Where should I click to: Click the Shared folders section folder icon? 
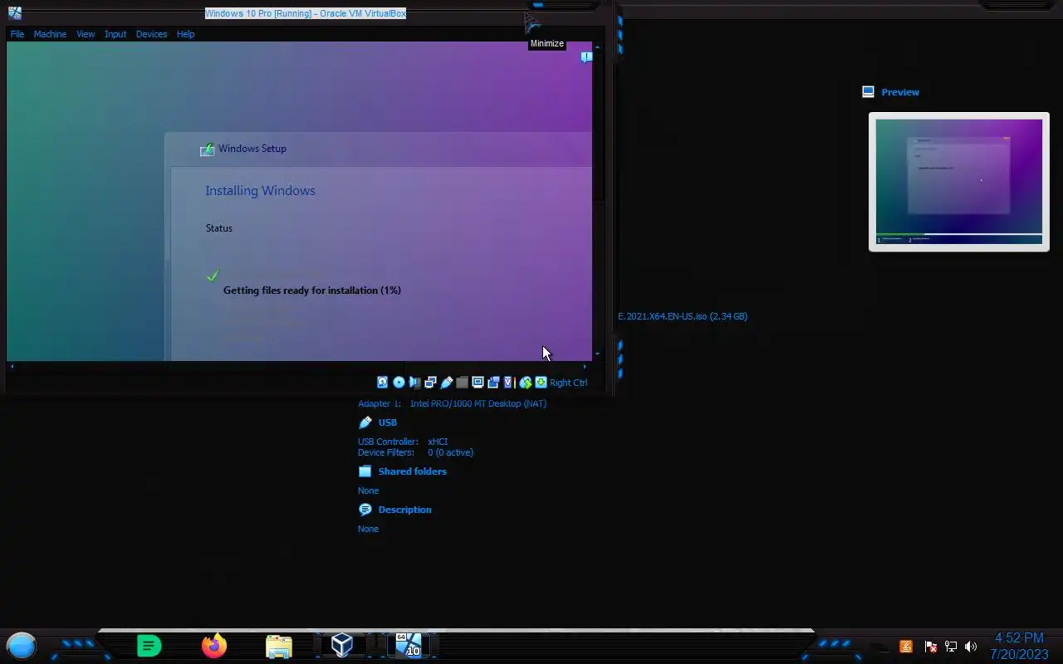pos(365,471)
